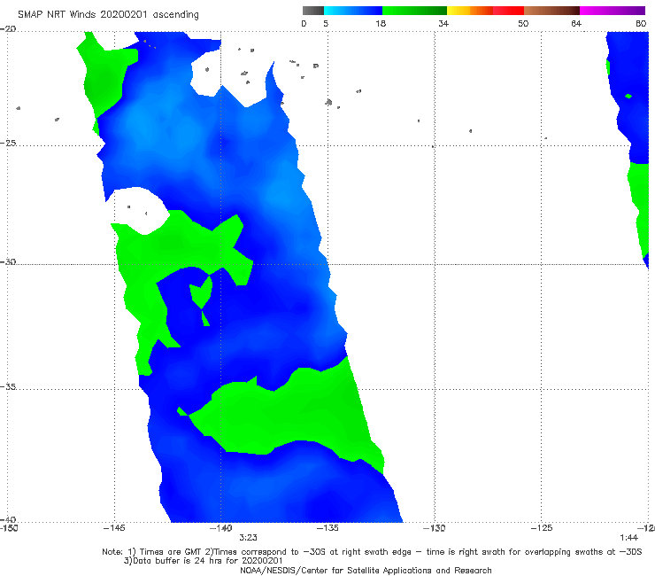Click swath time '1:44'
Image resolution: width=655 pixels, height=576 pixels.
[628, 538]
